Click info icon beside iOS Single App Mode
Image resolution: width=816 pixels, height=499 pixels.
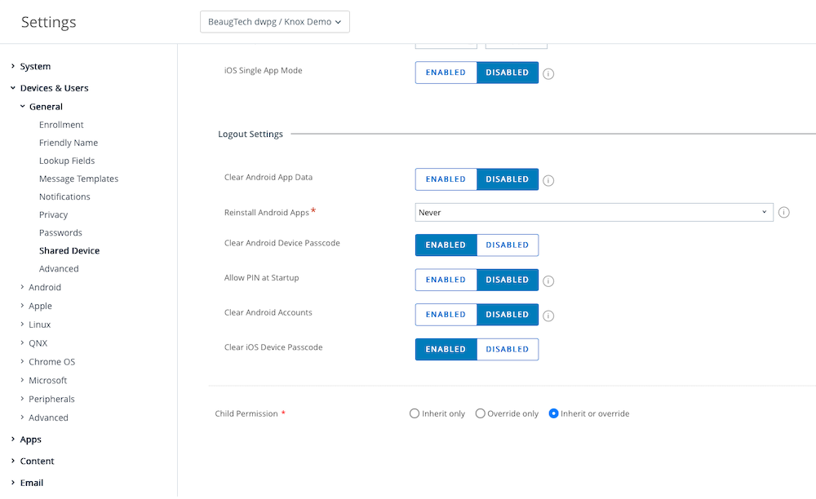pyautogui.click(x=548, y=73)
